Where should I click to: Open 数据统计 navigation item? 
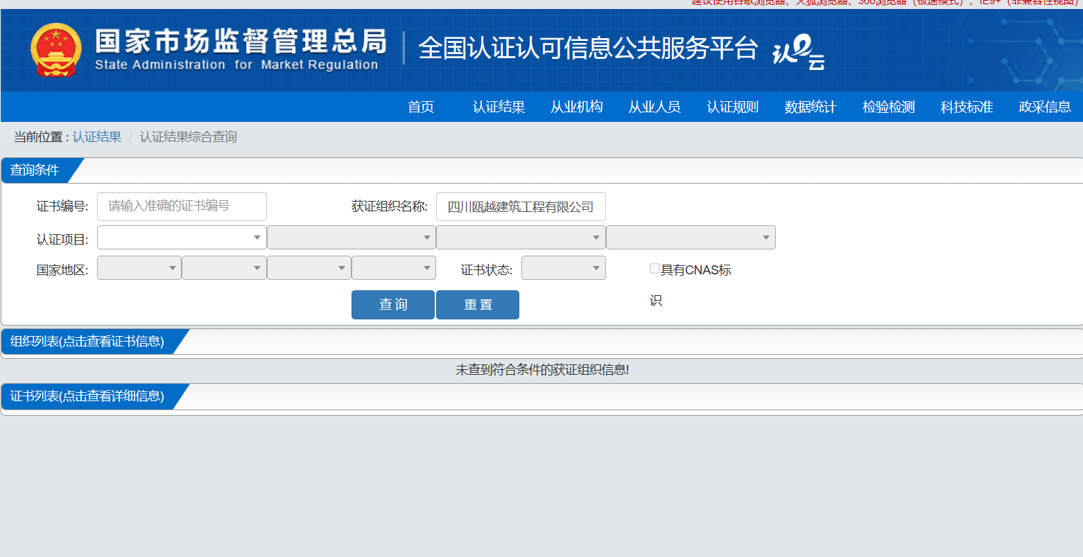pyautogui.click(x=811, y=107)
